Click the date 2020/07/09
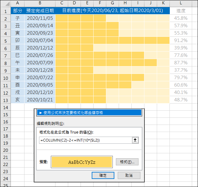 tap(40, 62)
